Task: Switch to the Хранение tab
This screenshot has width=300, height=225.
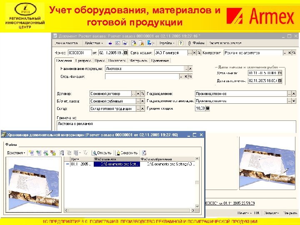Action: [160, 61]
